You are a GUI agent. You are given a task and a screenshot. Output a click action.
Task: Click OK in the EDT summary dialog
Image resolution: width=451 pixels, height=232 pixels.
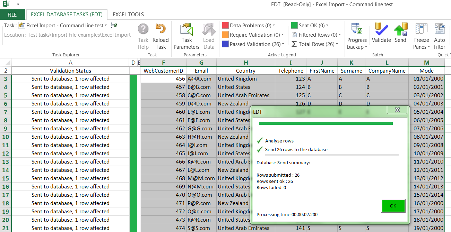coord(393,205)
